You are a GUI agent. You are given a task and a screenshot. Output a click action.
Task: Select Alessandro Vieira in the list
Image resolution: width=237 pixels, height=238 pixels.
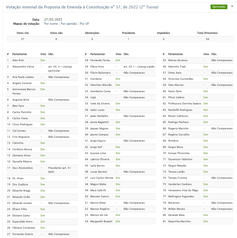[23, 67]
